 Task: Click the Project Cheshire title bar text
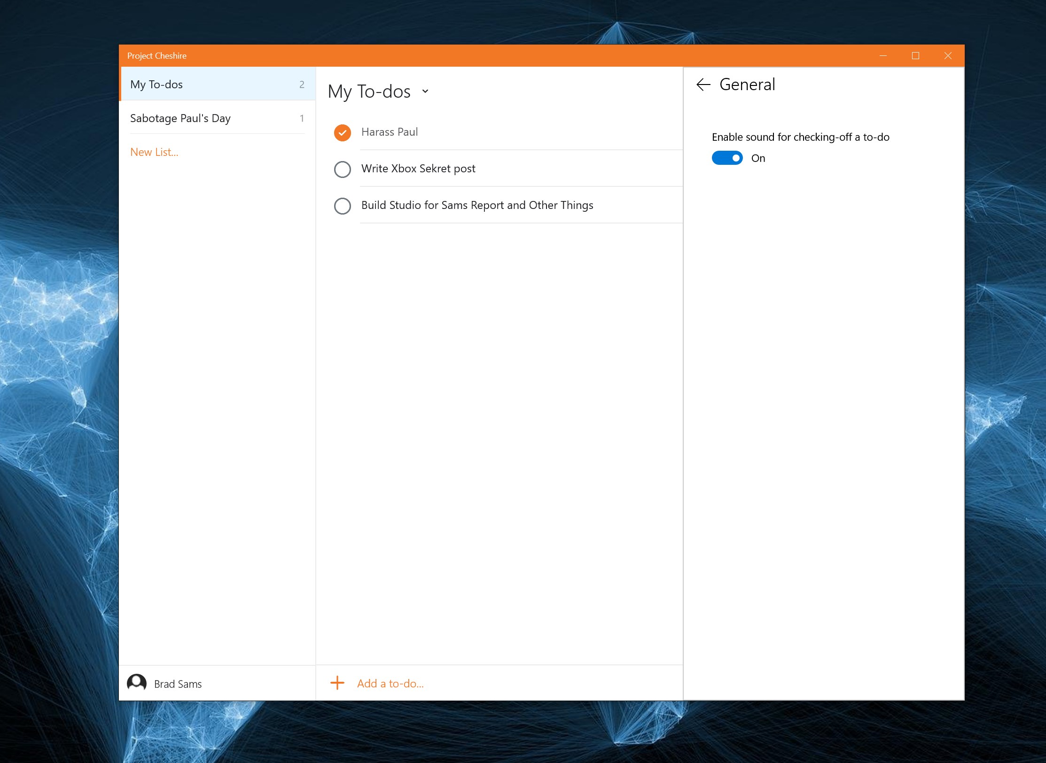[x=156, y=56]
